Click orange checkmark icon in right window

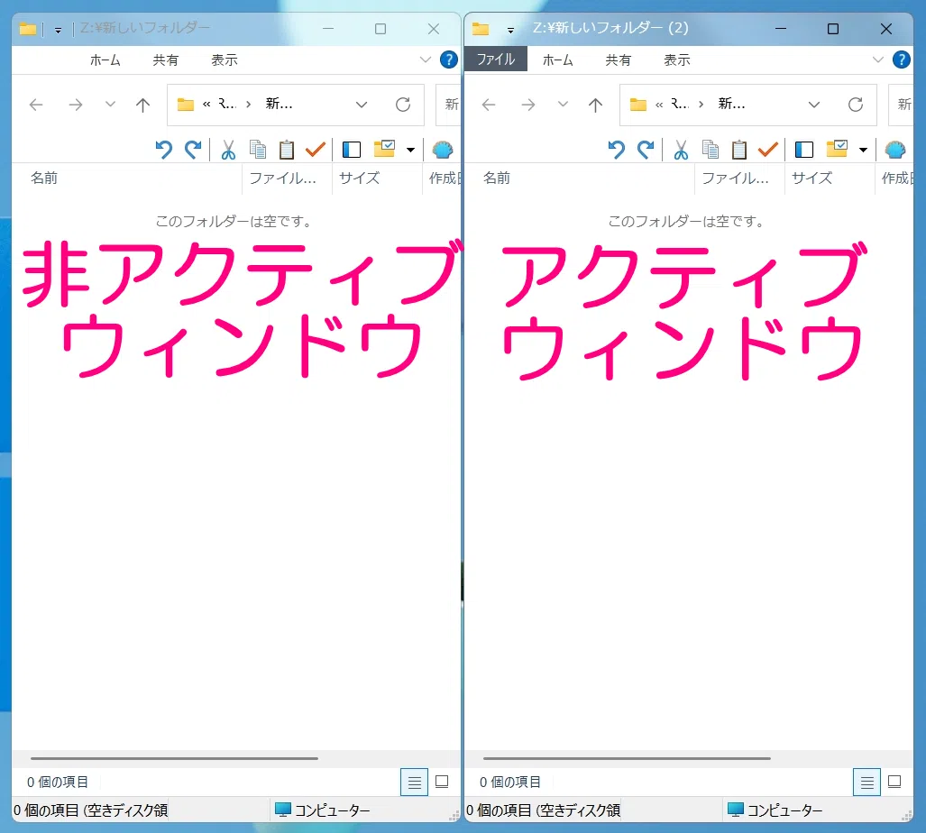pos(767,150)
